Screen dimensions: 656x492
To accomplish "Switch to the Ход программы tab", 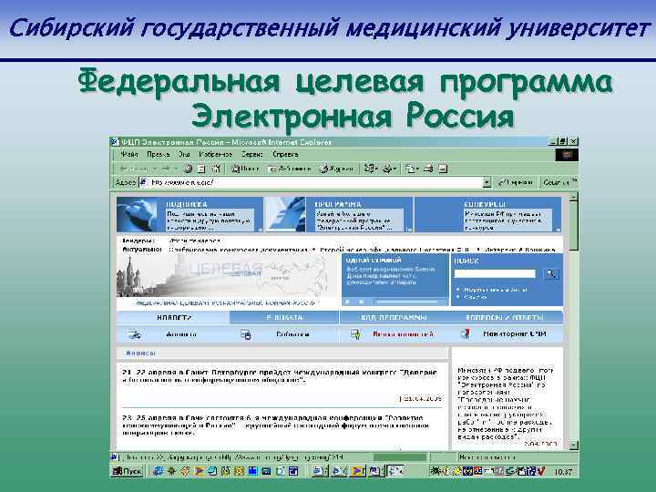I will [x=395, y=318].
